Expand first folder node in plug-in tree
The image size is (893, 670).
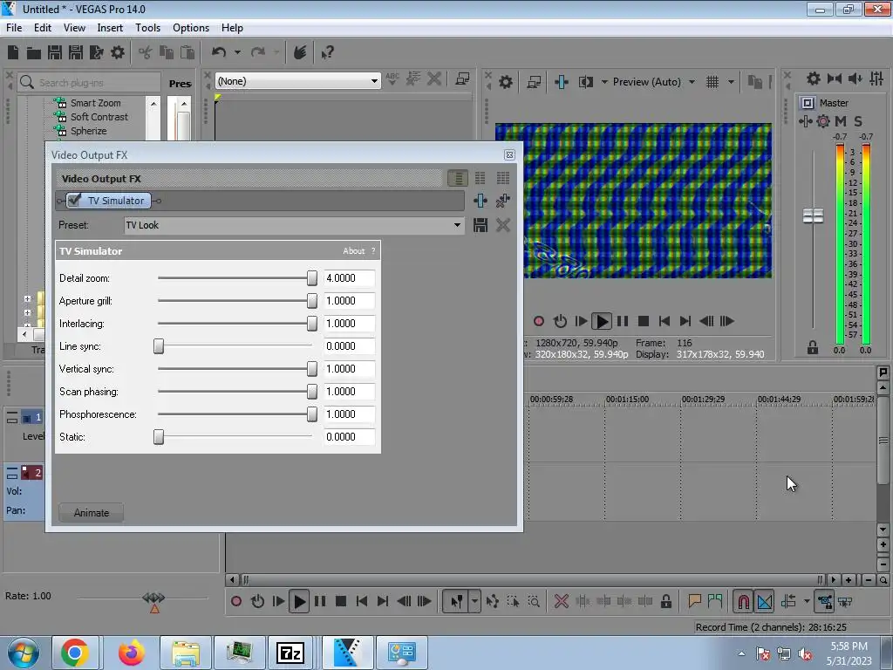(27, 298)
